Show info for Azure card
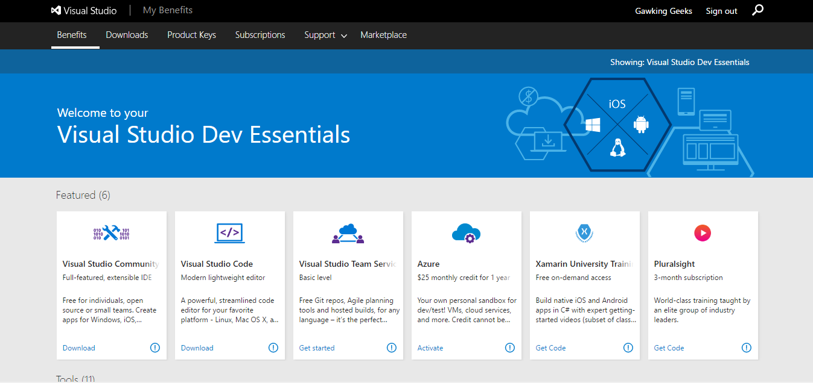The width and height of the screenshot is (813, 383). point(510,347)
